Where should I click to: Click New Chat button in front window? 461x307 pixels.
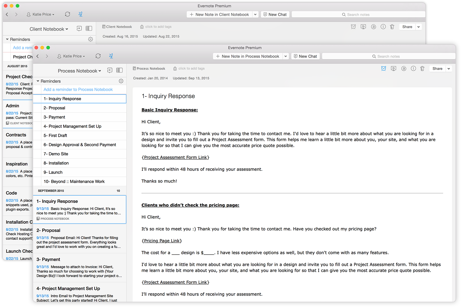[305, 56]
